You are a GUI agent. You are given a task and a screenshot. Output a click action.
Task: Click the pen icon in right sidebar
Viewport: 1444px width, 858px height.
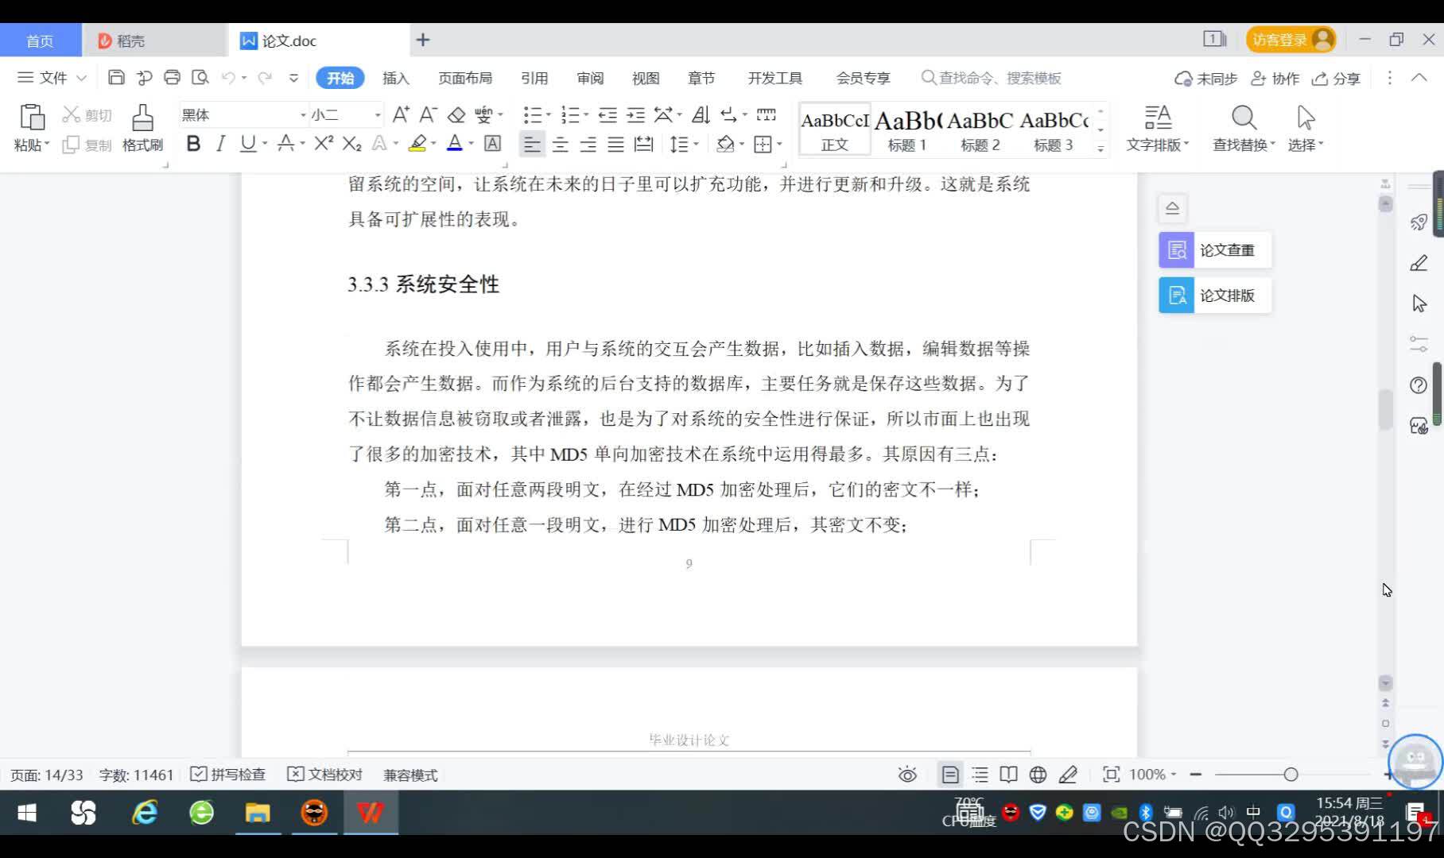(1419, 263)
